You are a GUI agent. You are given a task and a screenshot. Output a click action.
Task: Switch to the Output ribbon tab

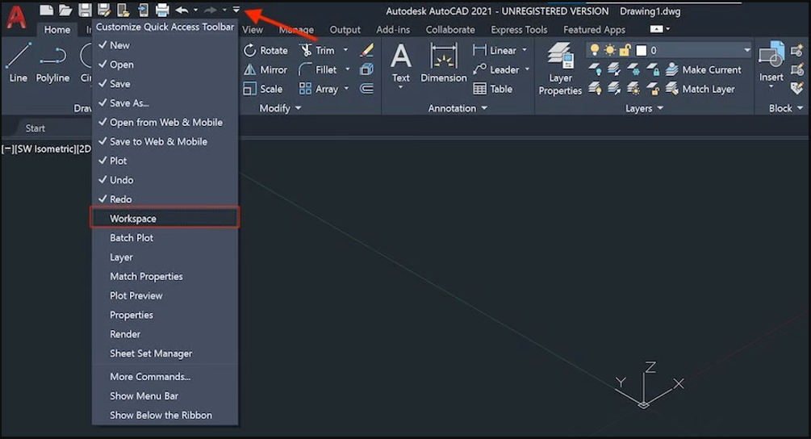pyautogui.click(x=345, y=30)
